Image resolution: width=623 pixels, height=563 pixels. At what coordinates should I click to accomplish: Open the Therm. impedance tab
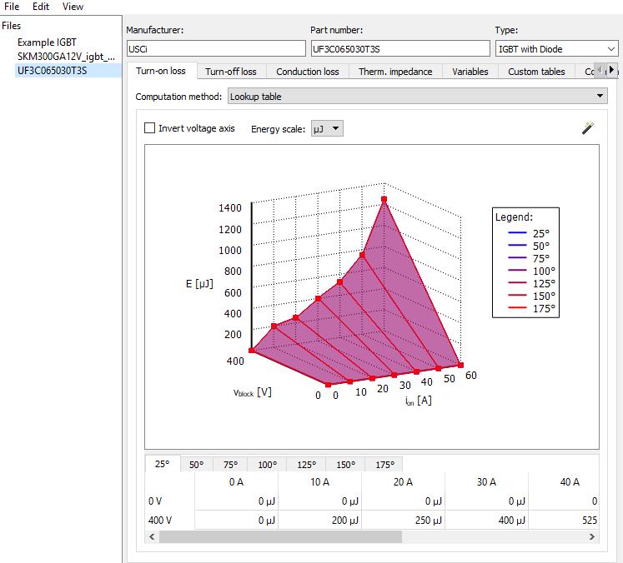point(395,72)
